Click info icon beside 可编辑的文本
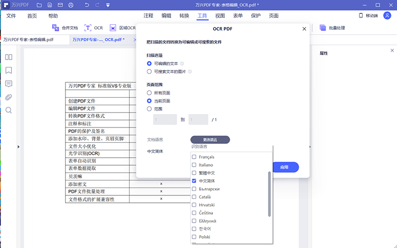The width and height of the screenshot is (397, 248). coord(182,63)
